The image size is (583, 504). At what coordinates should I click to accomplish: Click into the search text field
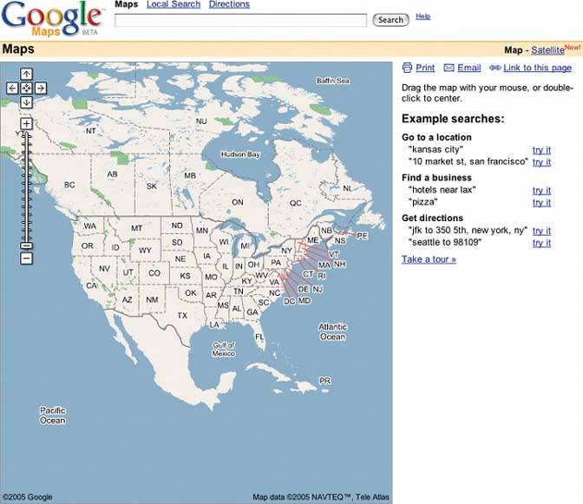pos(240,20)
